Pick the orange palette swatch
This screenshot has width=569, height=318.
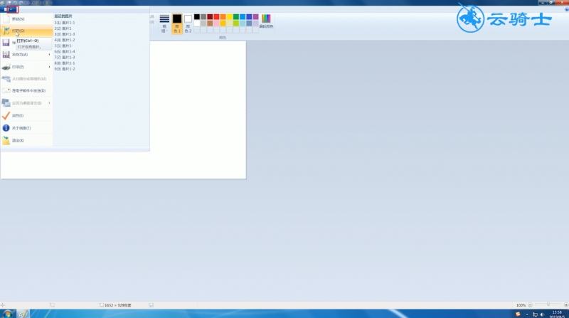(x=223, y=16)
